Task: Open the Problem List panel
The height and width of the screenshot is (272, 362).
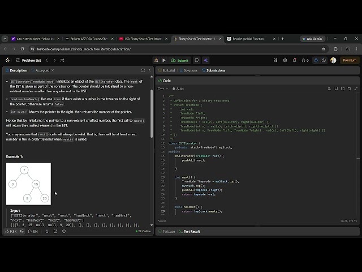Action: tap(28, 61)
